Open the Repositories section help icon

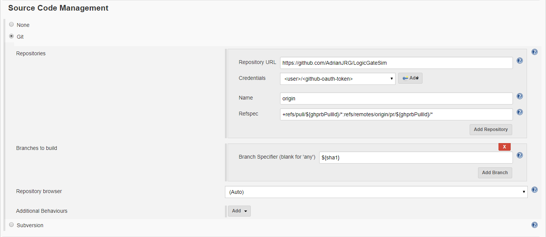coord(535,51)
